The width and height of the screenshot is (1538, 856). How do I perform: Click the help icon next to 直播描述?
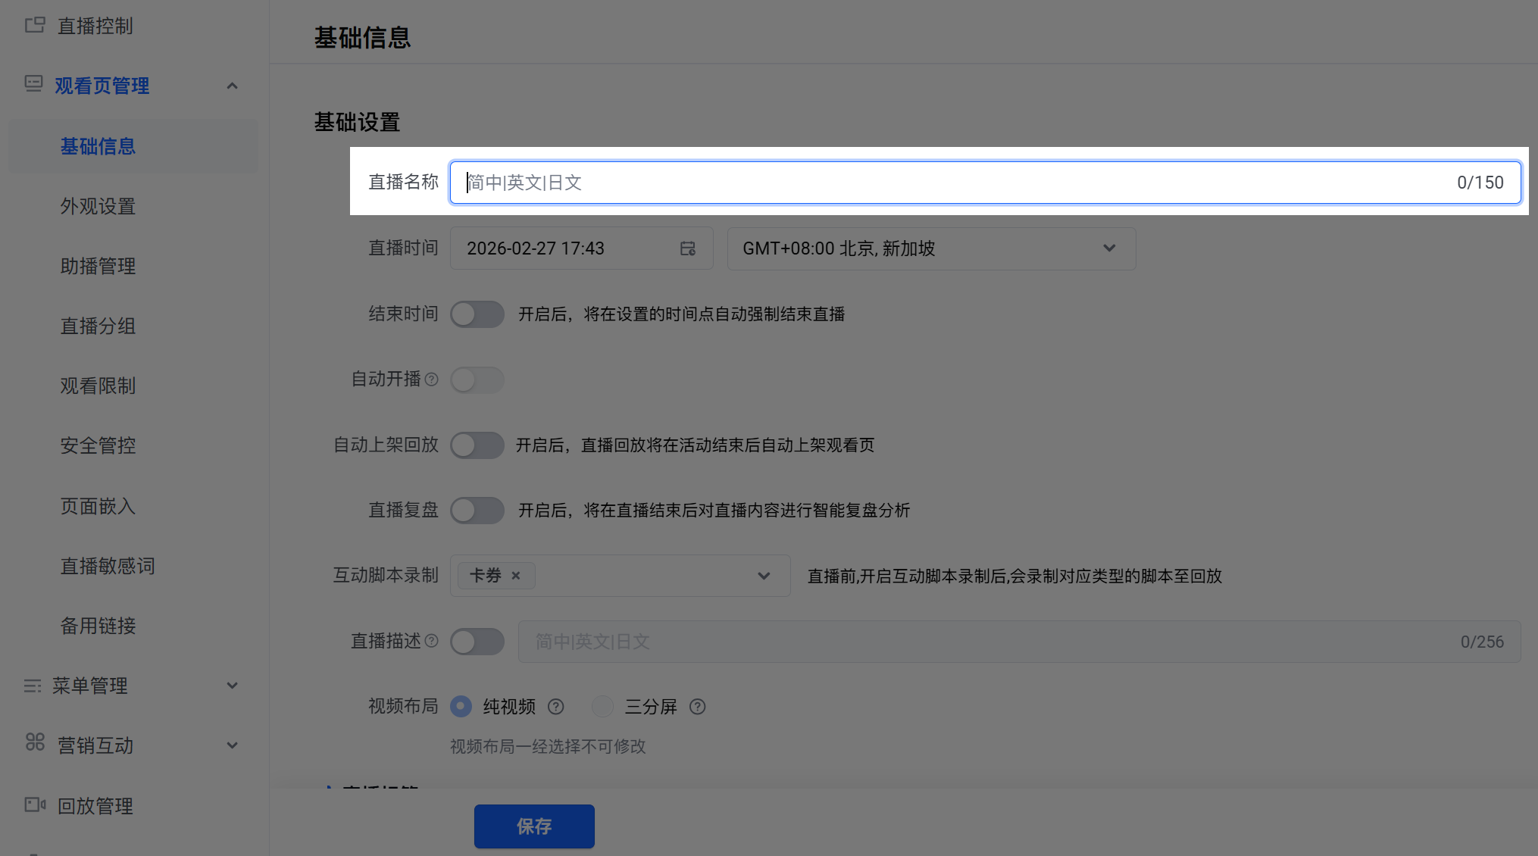tap(432, 641)
